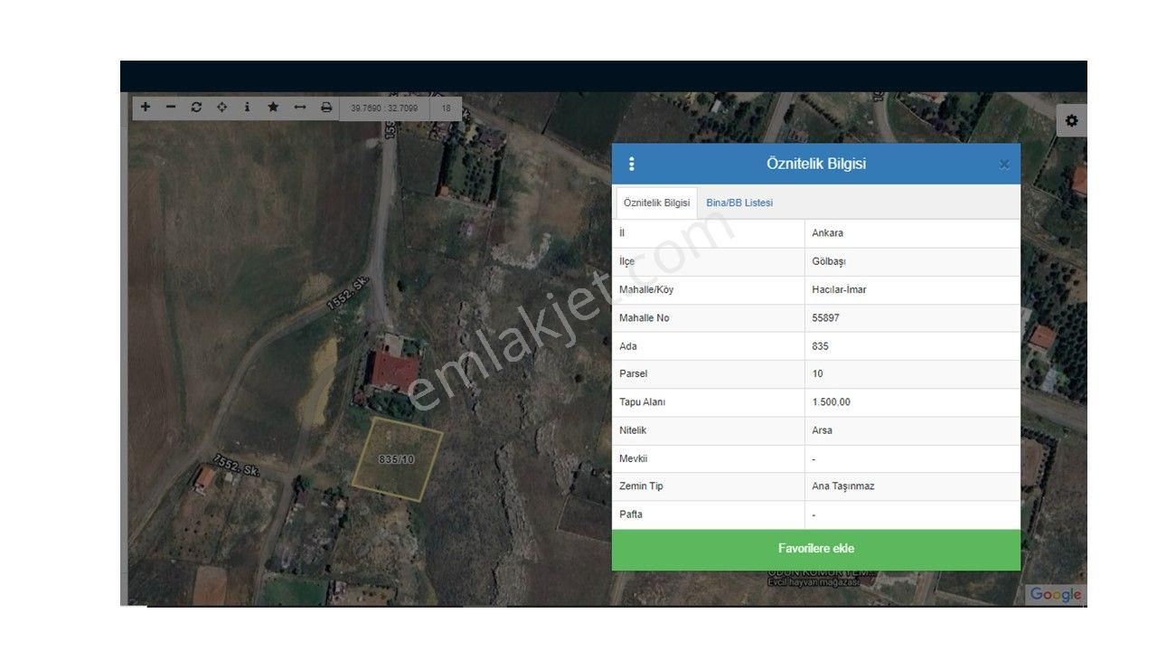Select the Ada value 835
Screen dimensions: 1157x651
(912, 346)
